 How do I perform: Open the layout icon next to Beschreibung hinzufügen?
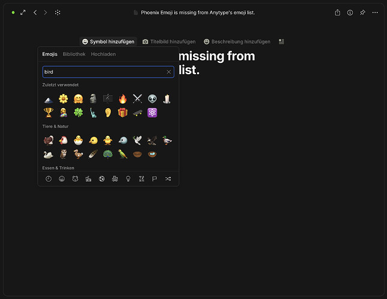pyautogui.click(x=282, y=42)
